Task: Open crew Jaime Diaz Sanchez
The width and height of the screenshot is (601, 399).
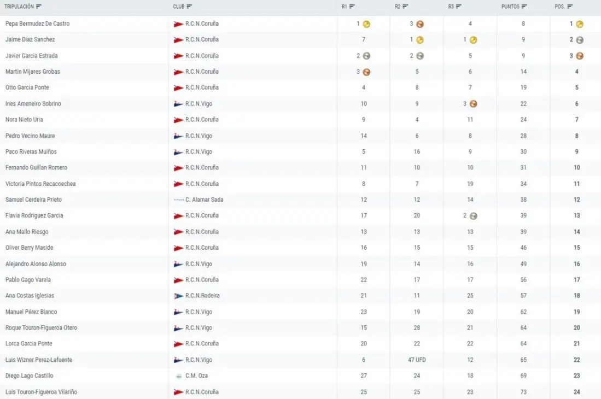Action: 30,39
